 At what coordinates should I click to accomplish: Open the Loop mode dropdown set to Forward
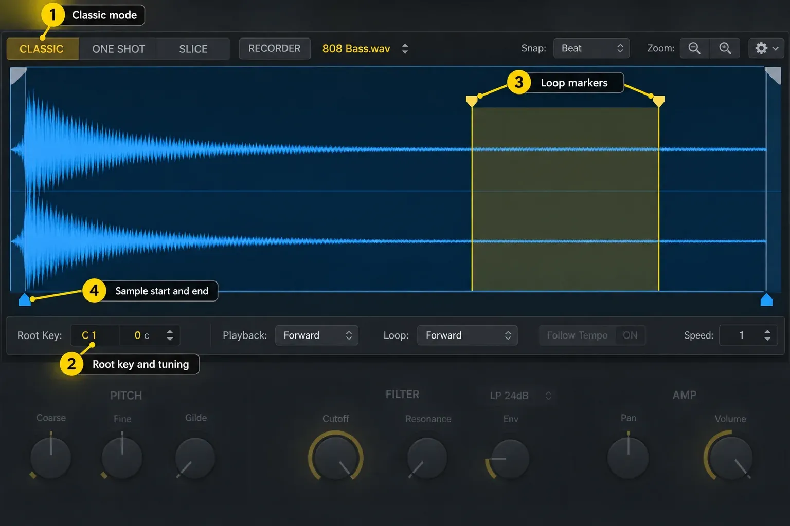[x=467, y=335]
